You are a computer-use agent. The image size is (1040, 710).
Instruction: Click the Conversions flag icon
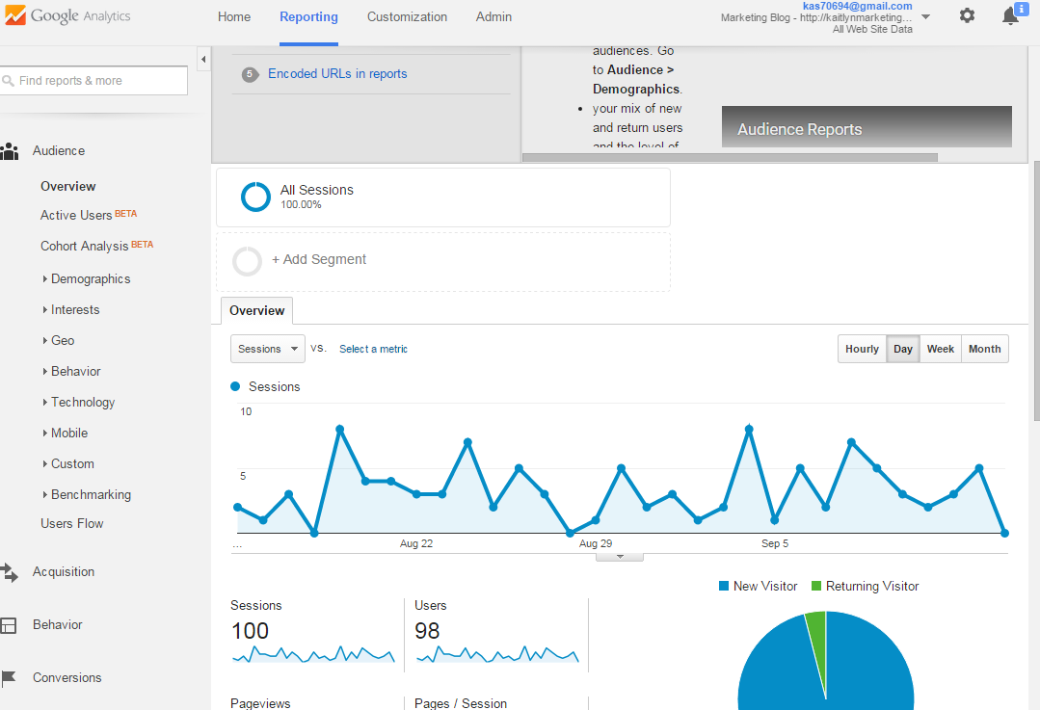(9, 678)
